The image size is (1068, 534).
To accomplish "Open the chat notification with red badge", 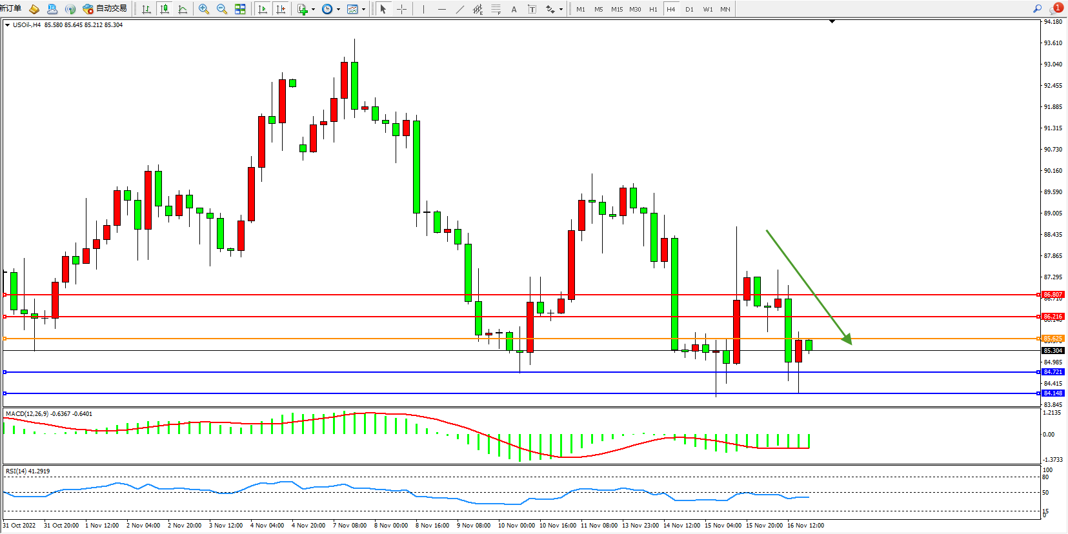I will pos(1056,8).
